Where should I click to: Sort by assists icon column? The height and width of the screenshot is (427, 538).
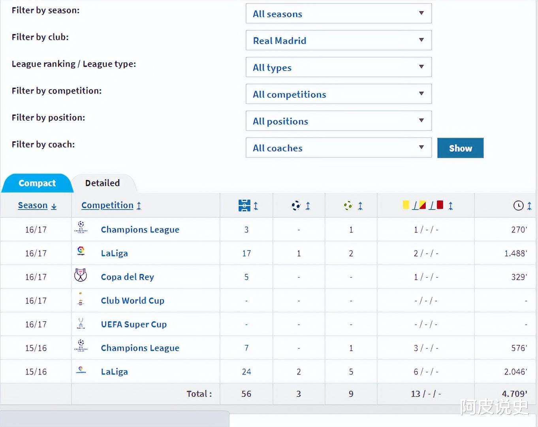[x=353, y=206]
